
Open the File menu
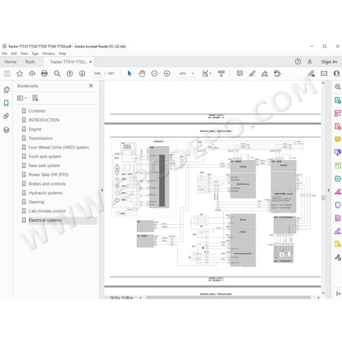tap(4, 53)
